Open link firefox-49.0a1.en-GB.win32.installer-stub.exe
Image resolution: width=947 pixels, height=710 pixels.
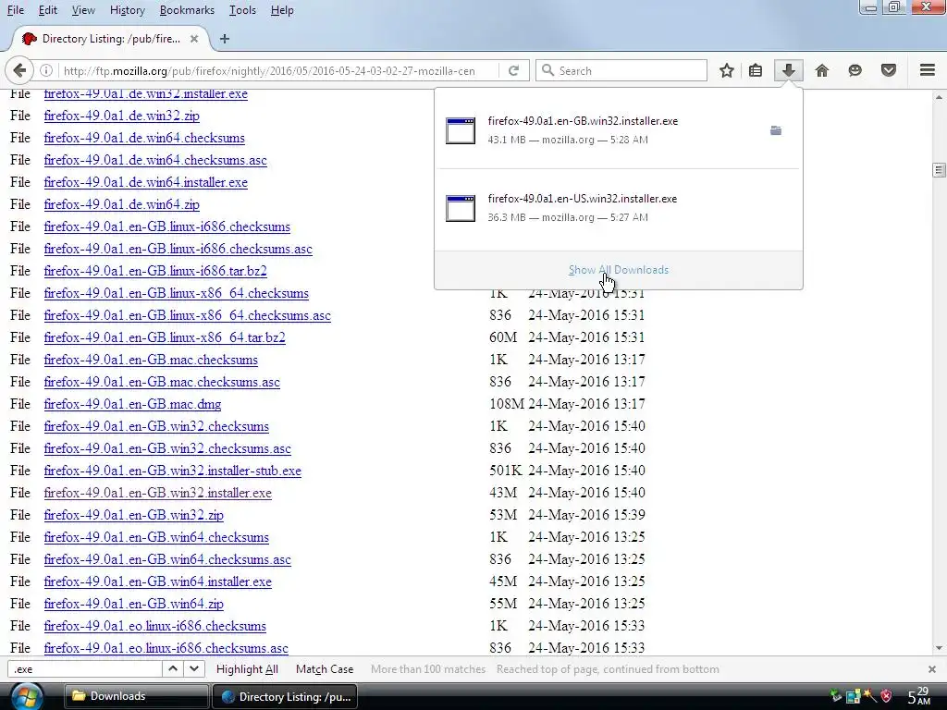[x=172, y=471]
